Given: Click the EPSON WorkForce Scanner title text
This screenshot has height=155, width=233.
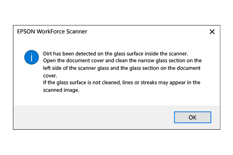Looking at the screenshot, I should point(52,32).
